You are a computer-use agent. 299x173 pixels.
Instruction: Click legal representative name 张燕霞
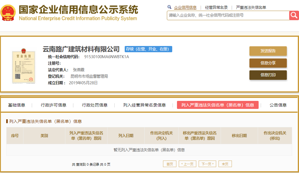(79, 70)
